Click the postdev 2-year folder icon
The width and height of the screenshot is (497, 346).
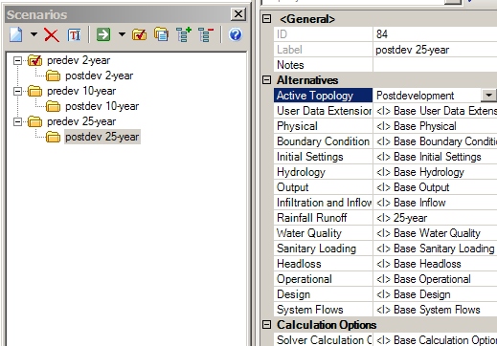coord(53,76)
